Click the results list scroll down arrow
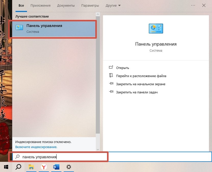212x172 pixels. pyautogui.click(x=98, y=149)
